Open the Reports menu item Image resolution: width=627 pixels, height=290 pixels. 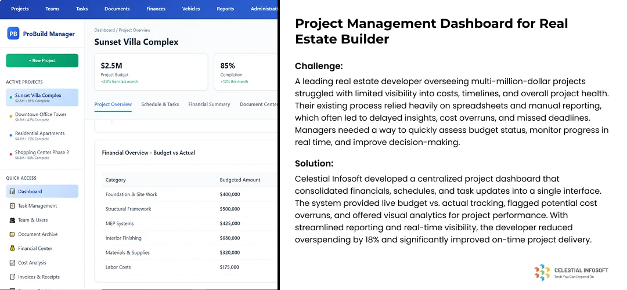[x=225, y=9]
